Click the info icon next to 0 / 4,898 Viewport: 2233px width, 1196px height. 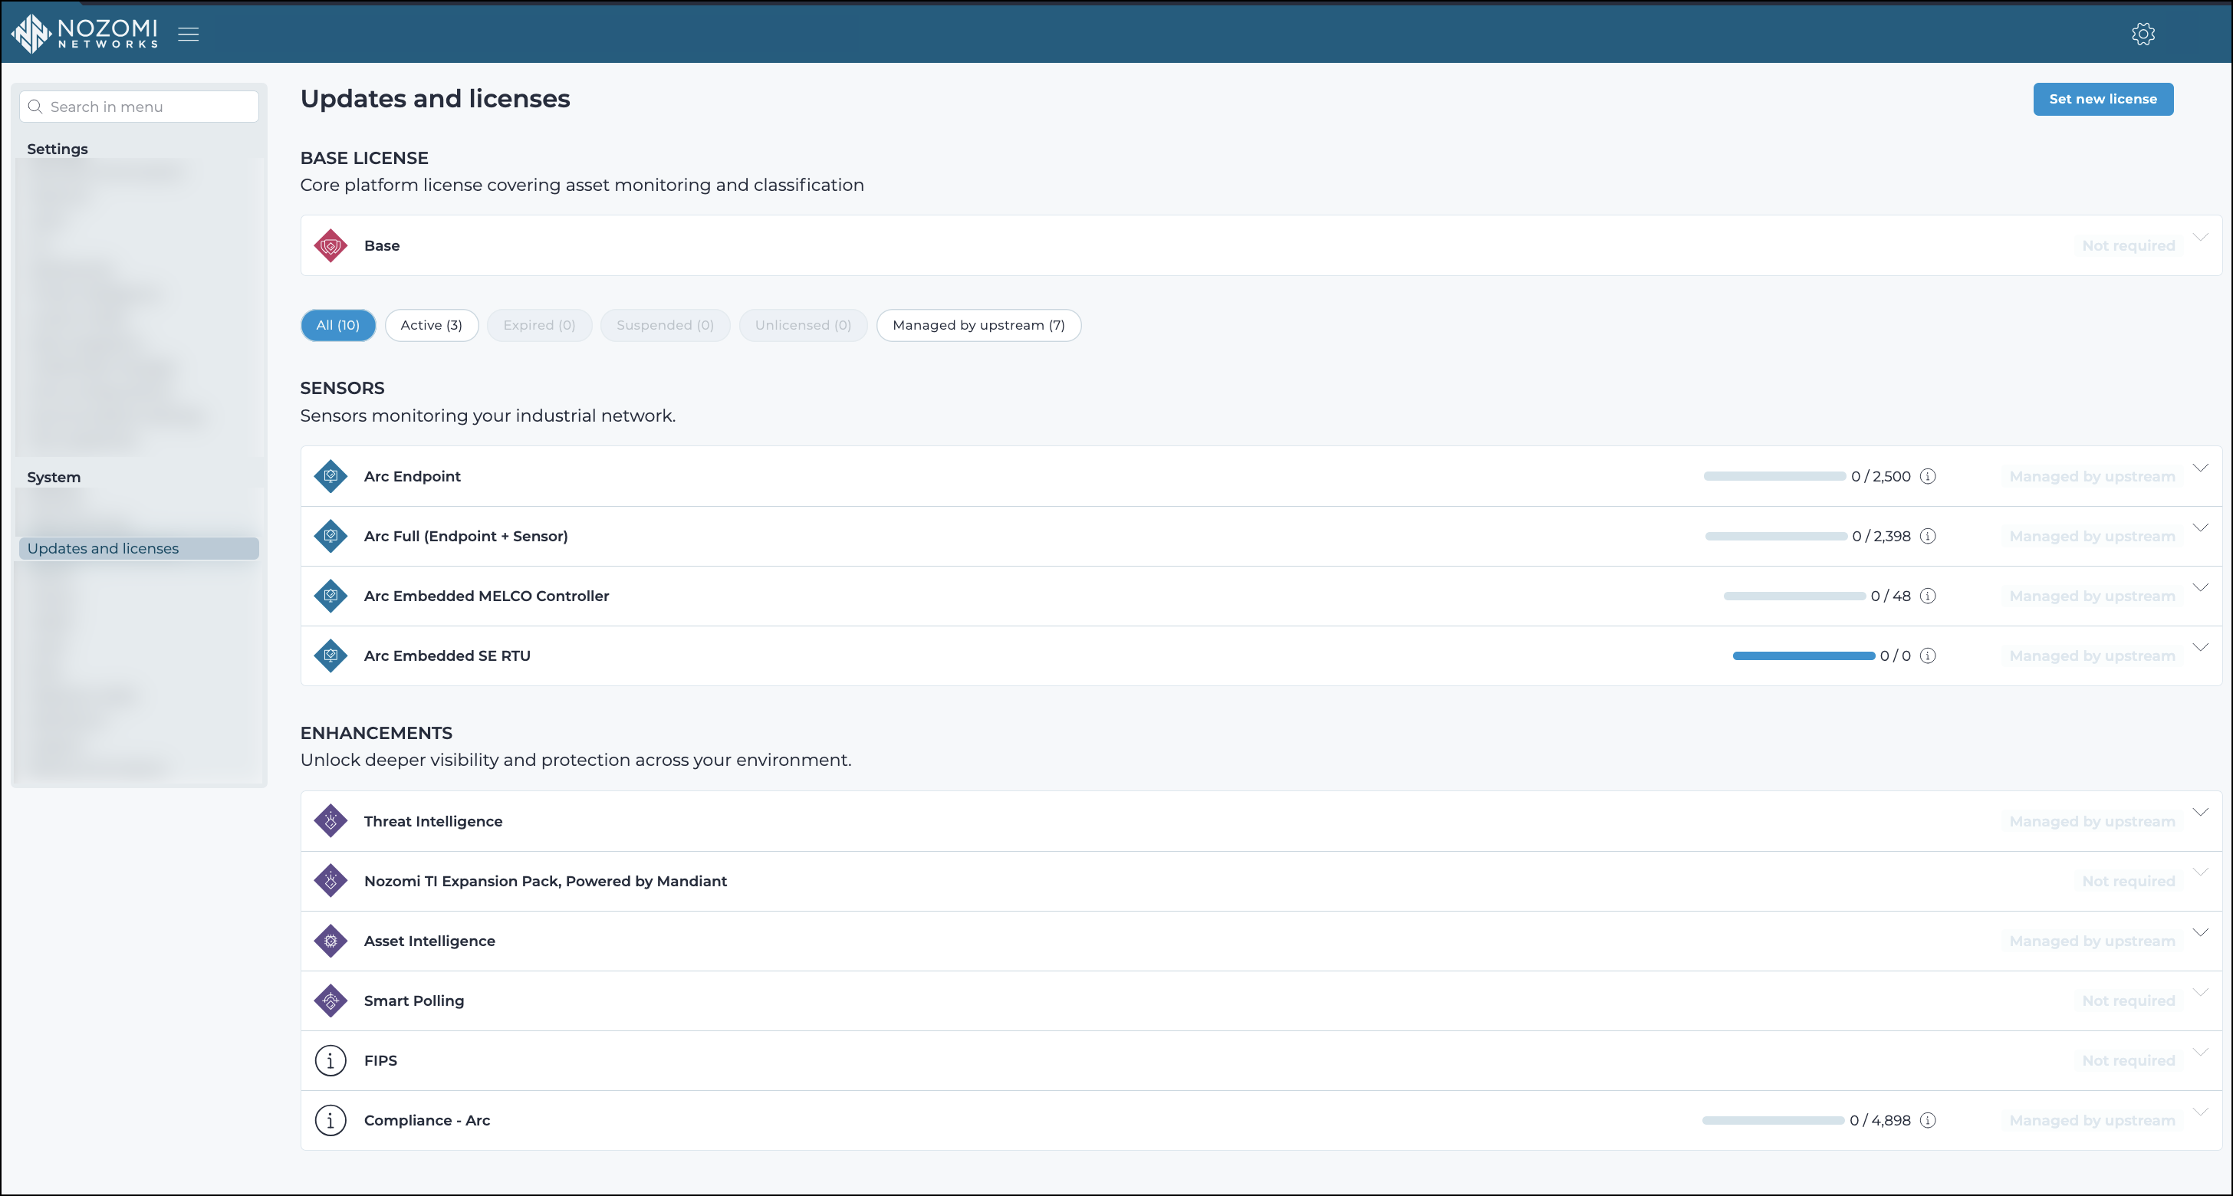[1928, 1120]
